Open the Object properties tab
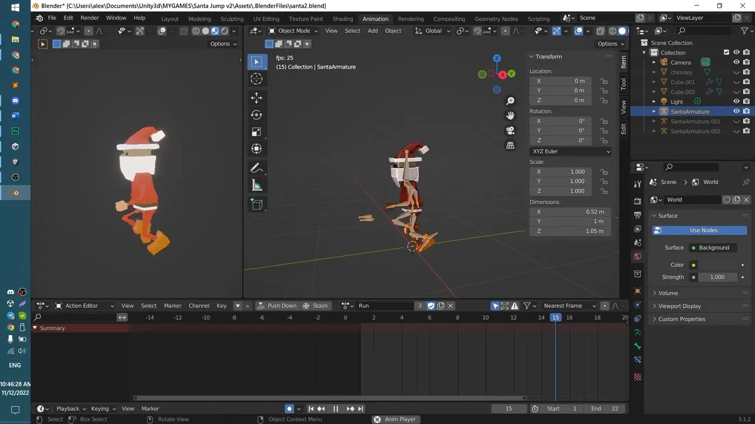 click(638, 291)
